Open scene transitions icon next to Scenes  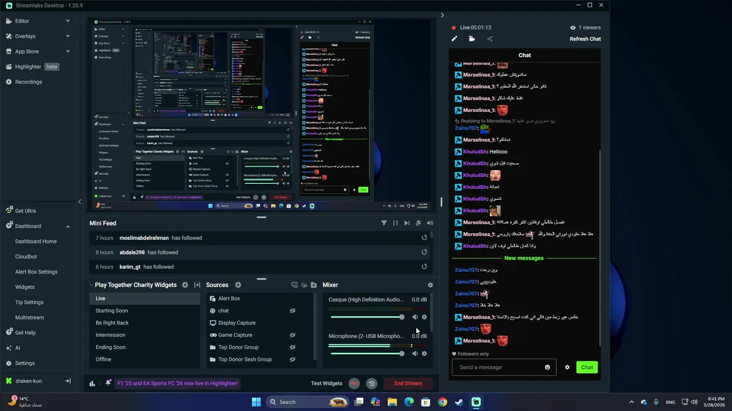[x=197, y=285]
